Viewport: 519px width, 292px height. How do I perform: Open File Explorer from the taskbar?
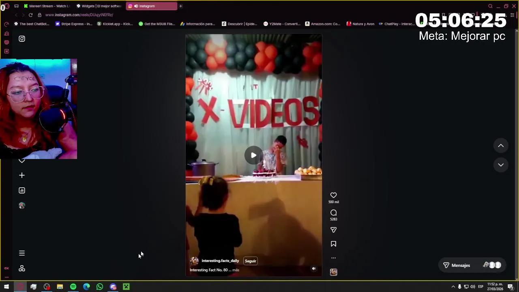[60, 287]
